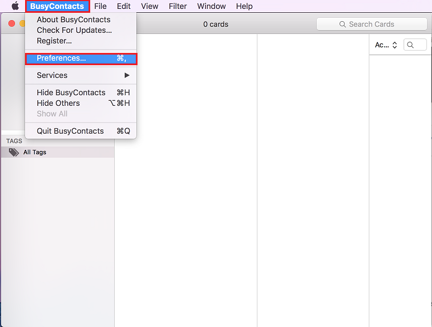Choose About BusyContacts

[73, 19]
